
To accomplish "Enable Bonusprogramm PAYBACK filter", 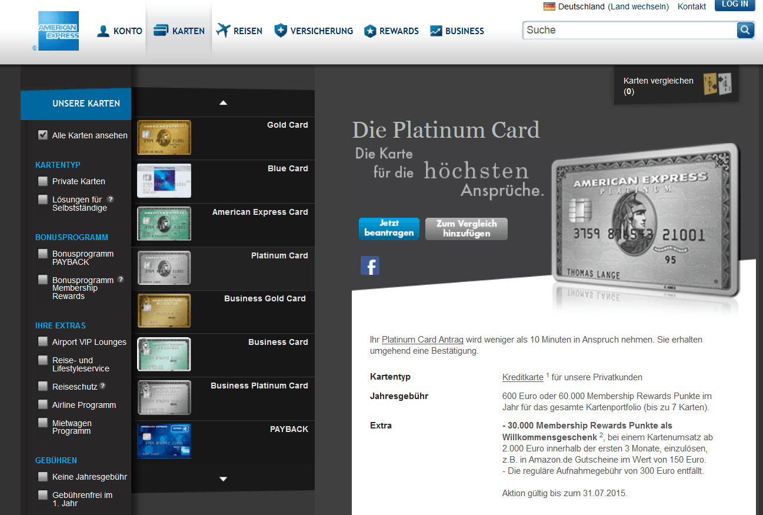I will click(42, 254).
